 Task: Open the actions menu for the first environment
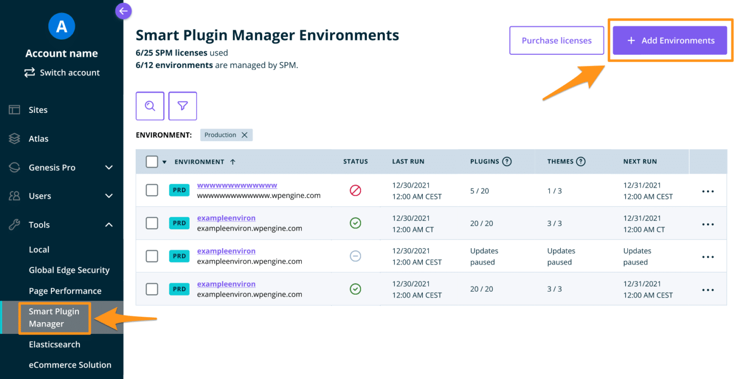[x=708, y=191]
